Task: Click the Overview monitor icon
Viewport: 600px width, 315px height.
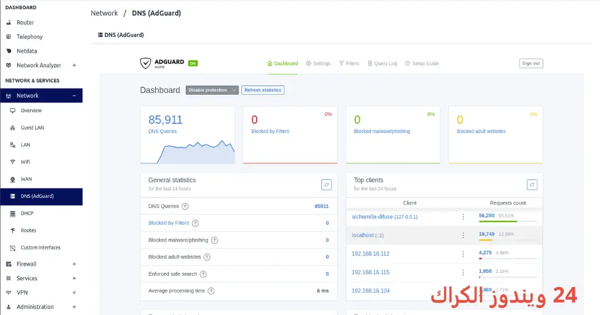Action: [x=13, y=111]
